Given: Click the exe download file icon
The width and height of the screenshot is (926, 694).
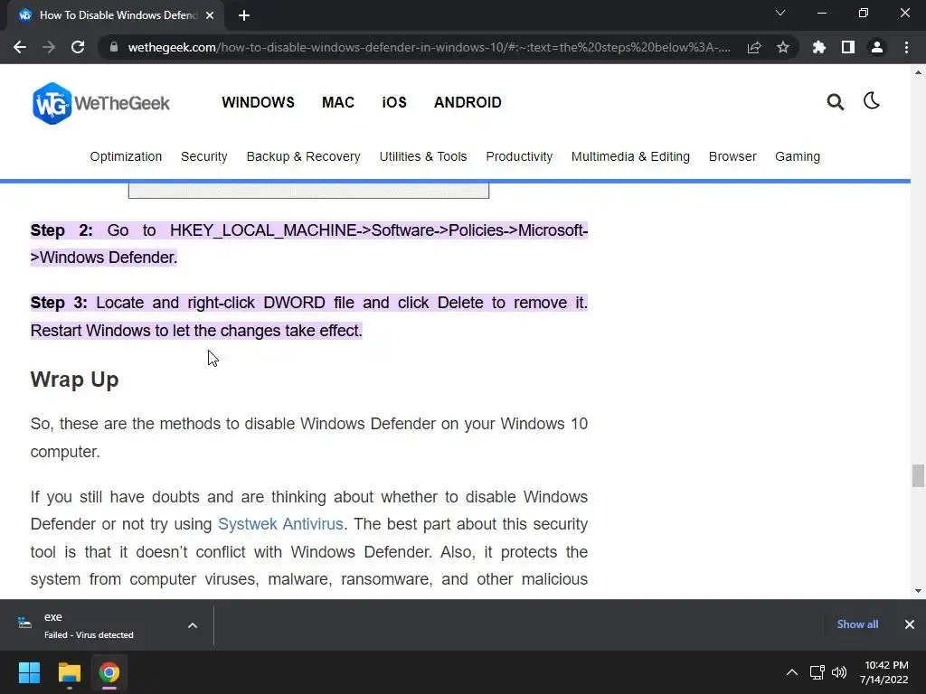Looking at the screenshot, I should tap(24, 623).
